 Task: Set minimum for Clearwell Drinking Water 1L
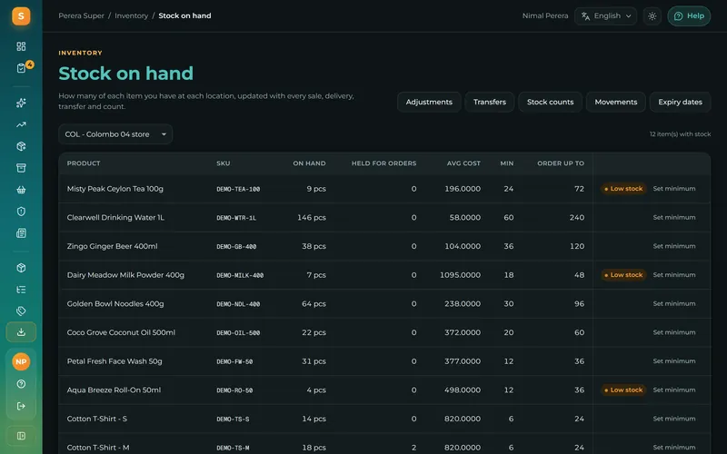(x=674, y=217)
